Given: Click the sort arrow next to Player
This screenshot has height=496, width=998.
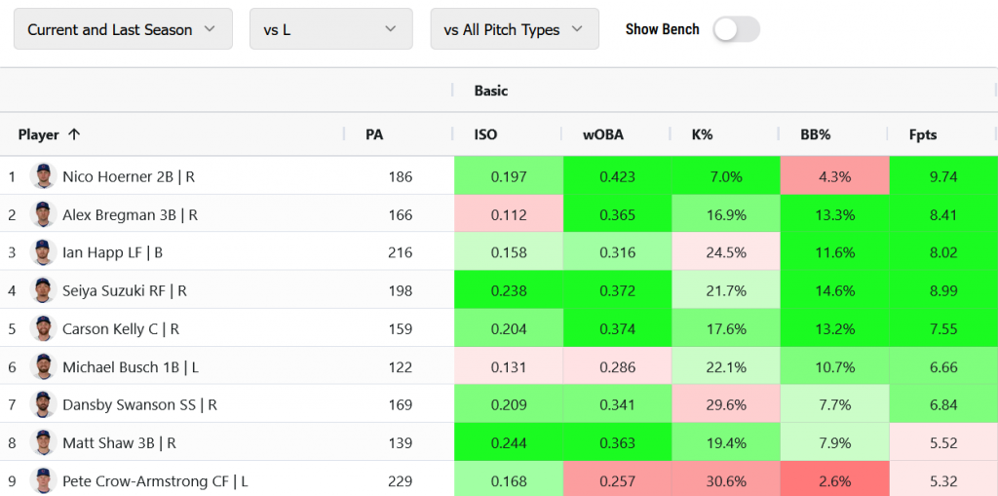Looking at the screenshot, I should click(x=74, y=134).
